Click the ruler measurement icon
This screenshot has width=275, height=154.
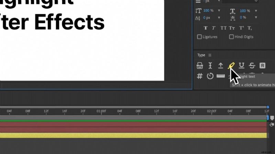[221, 76]
